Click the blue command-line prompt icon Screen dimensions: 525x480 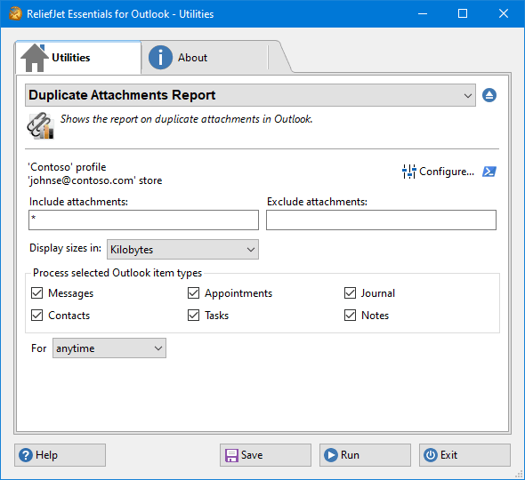point(489,172)
